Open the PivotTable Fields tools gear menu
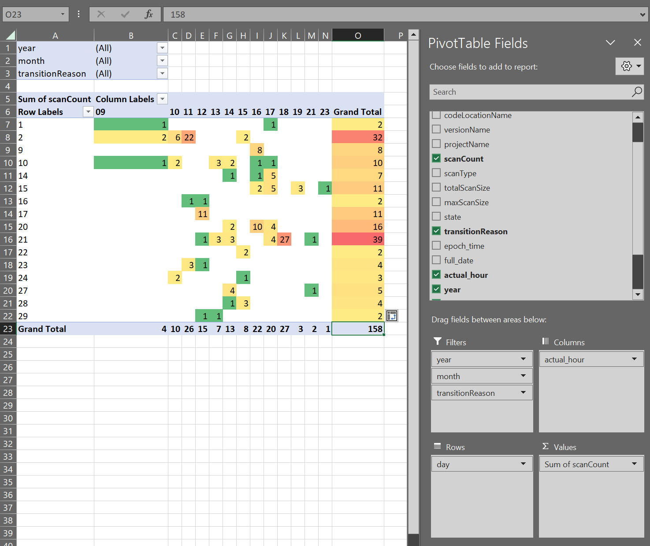The height and width of the screenshot is (546, 650). (629, 66)
